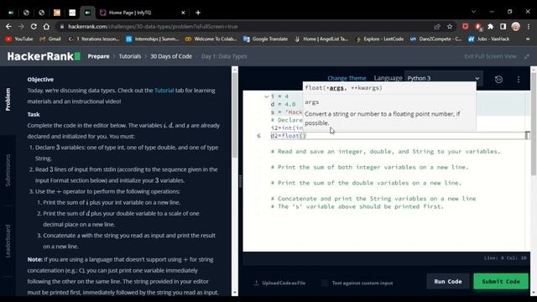This screenshot has width=537, height=302.
Task: Go to Tutorials in the breadcrumb
Action: pos(130,56)
